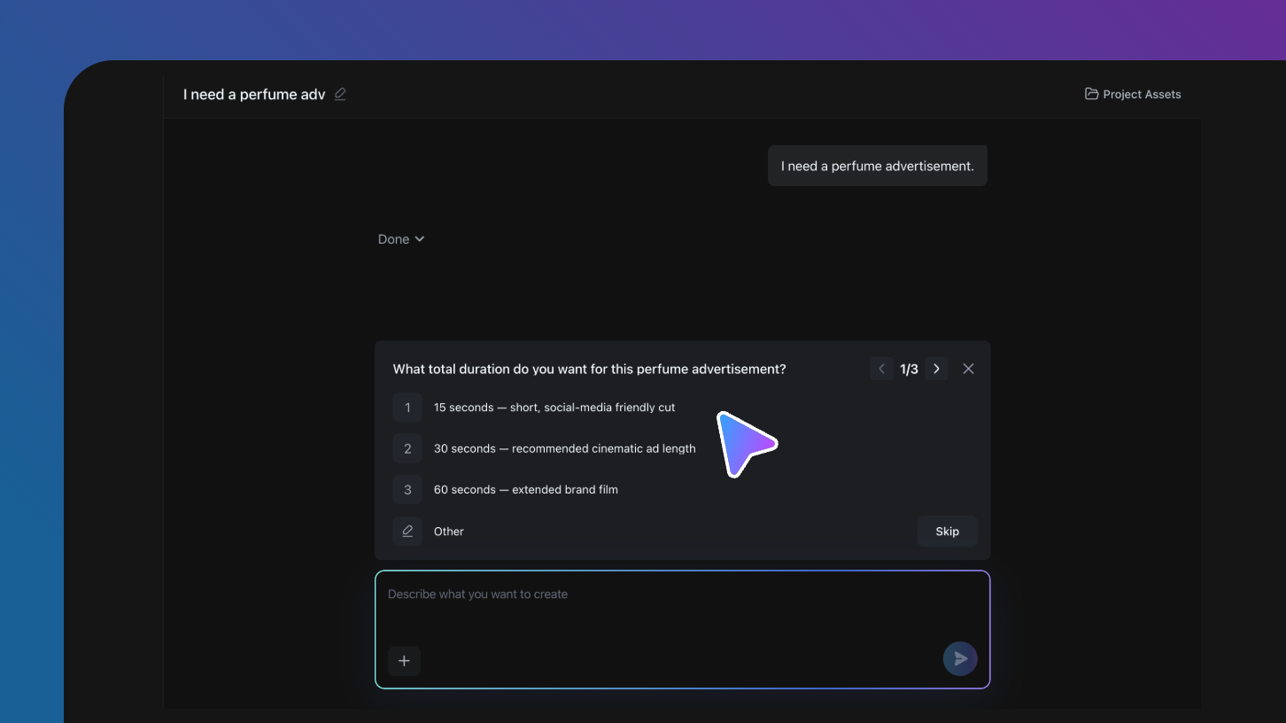
Task: Send the prompt with the arrow button
Action: (960, 658)
